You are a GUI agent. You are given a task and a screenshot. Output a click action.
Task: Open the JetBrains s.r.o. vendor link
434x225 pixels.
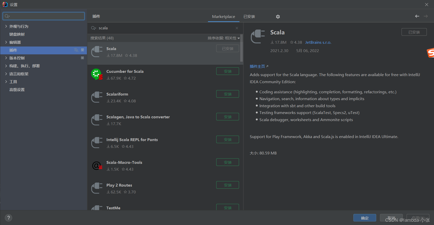click(x=318, y=42)
